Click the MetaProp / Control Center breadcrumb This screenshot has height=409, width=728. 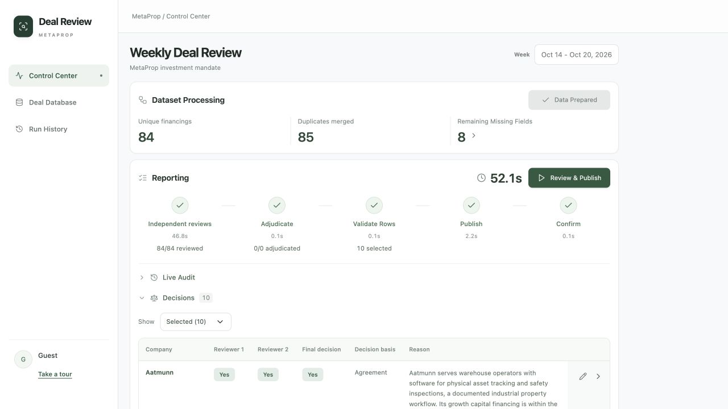coord(171,16)
